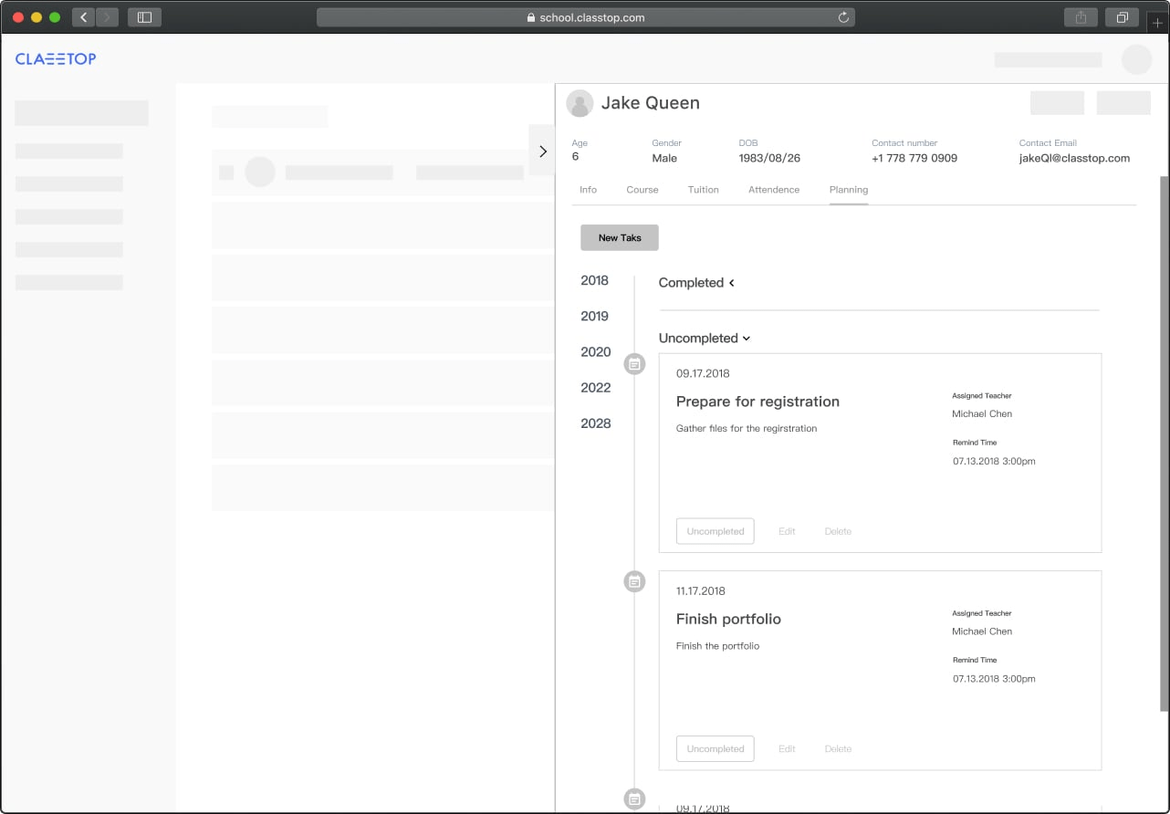Collapse the student detail panel with arrow
Viewport: 1170px width, 814px height.
(x=542, y=151)
